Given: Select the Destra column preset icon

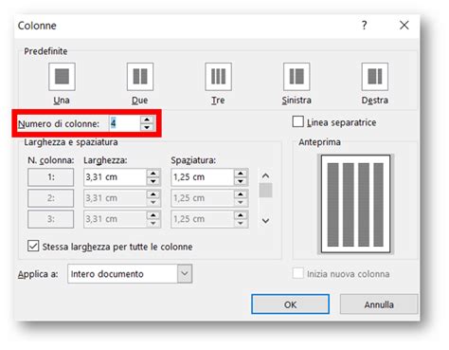Looking at the screenshot, I should (x=375, y=77).
